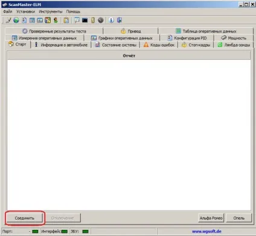
Task: Open the www.wgsoft.de link
Action: (x=206, y=231)
